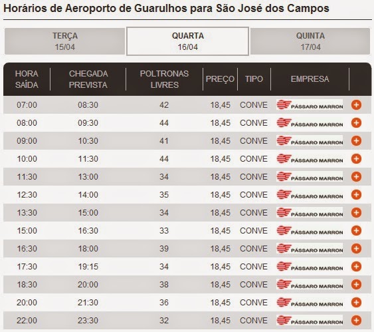This screenshot has width=374, height=332.
Task: Open the 15:00 departure plus icon
Action: click(356, 230)
